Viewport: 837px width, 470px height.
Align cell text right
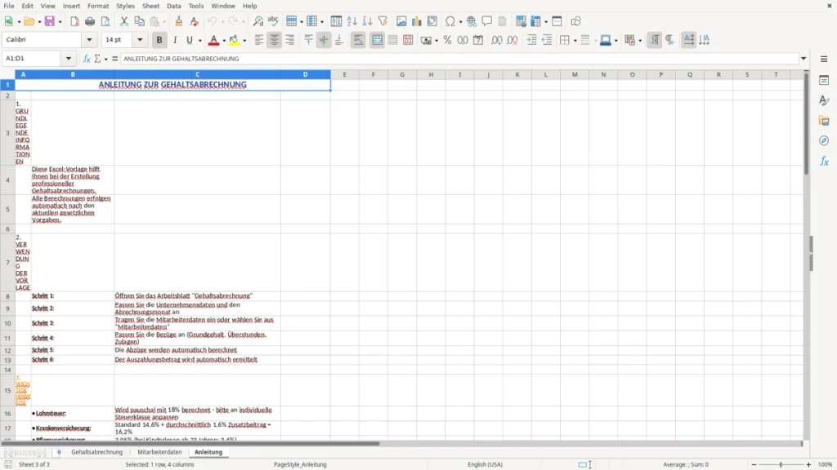pyautogui.click(x=290, y=40)
